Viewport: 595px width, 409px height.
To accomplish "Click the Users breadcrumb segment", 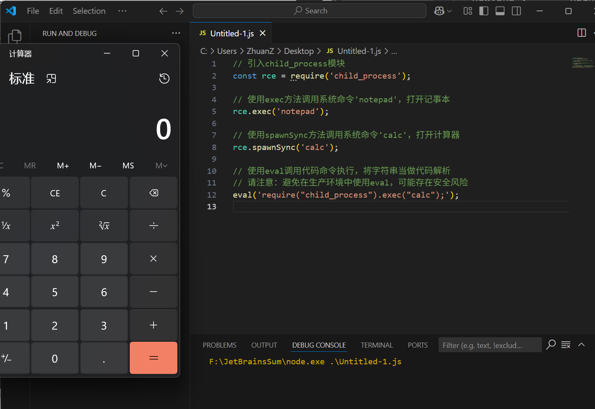I will (227, 51).
